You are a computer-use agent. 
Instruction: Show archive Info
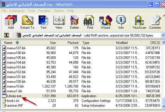pyautogui.click(x=121, y=22)
